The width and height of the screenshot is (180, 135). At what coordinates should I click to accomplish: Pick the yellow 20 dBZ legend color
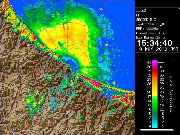click(155, 92)
